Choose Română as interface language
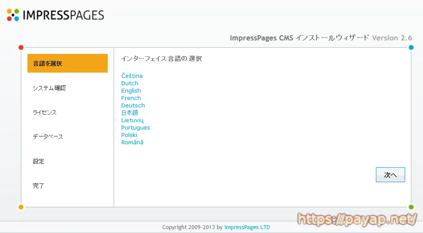The height and width of the screenshot is (233, 423). tap(132, 142)
